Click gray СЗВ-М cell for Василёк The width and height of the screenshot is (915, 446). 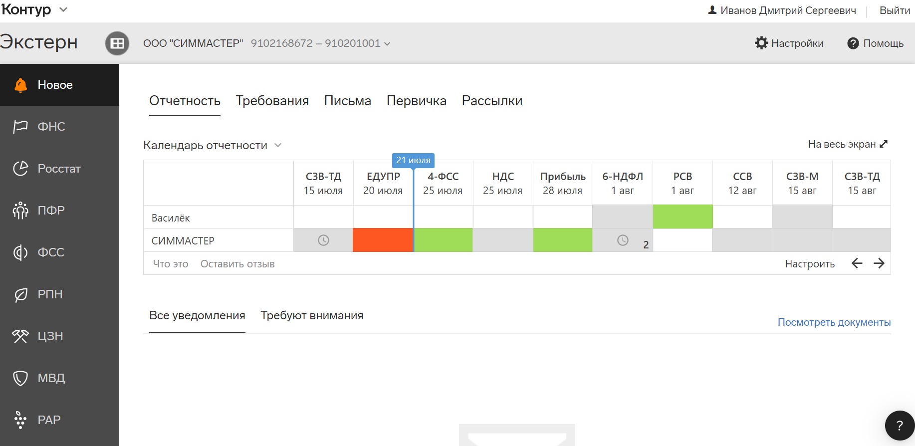[802, 217]
